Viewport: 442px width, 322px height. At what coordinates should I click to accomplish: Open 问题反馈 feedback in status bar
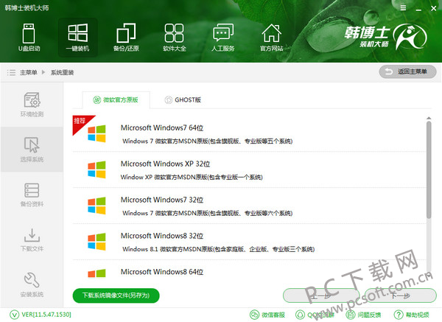pos(363,315)
